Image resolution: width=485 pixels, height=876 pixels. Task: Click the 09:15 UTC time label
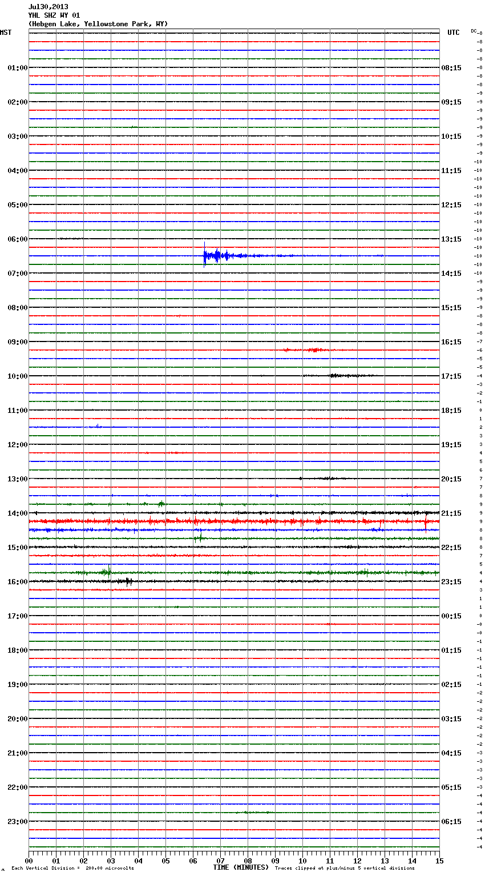pos(451,102)
